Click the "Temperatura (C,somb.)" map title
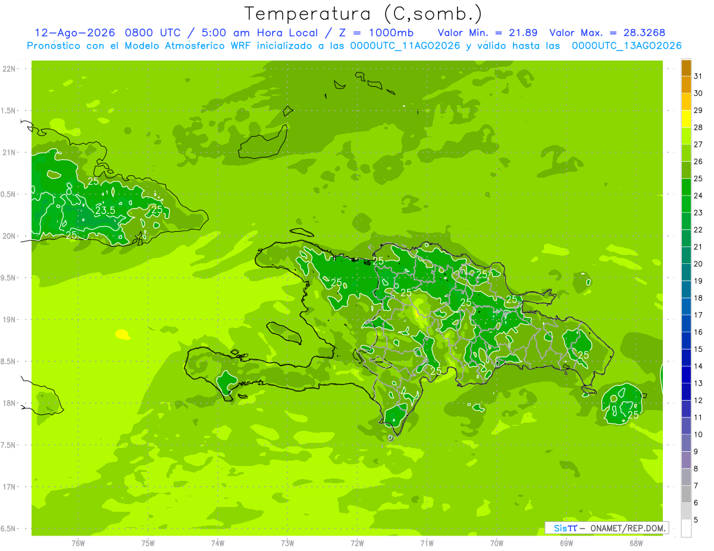The height and width of the screenshot is (551, 714). click(364, 14)
